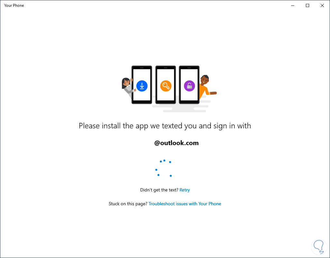This screenshot has width=330, height=258.
Task: Click the 'Stuck on this page?' label
Action: 128,204
